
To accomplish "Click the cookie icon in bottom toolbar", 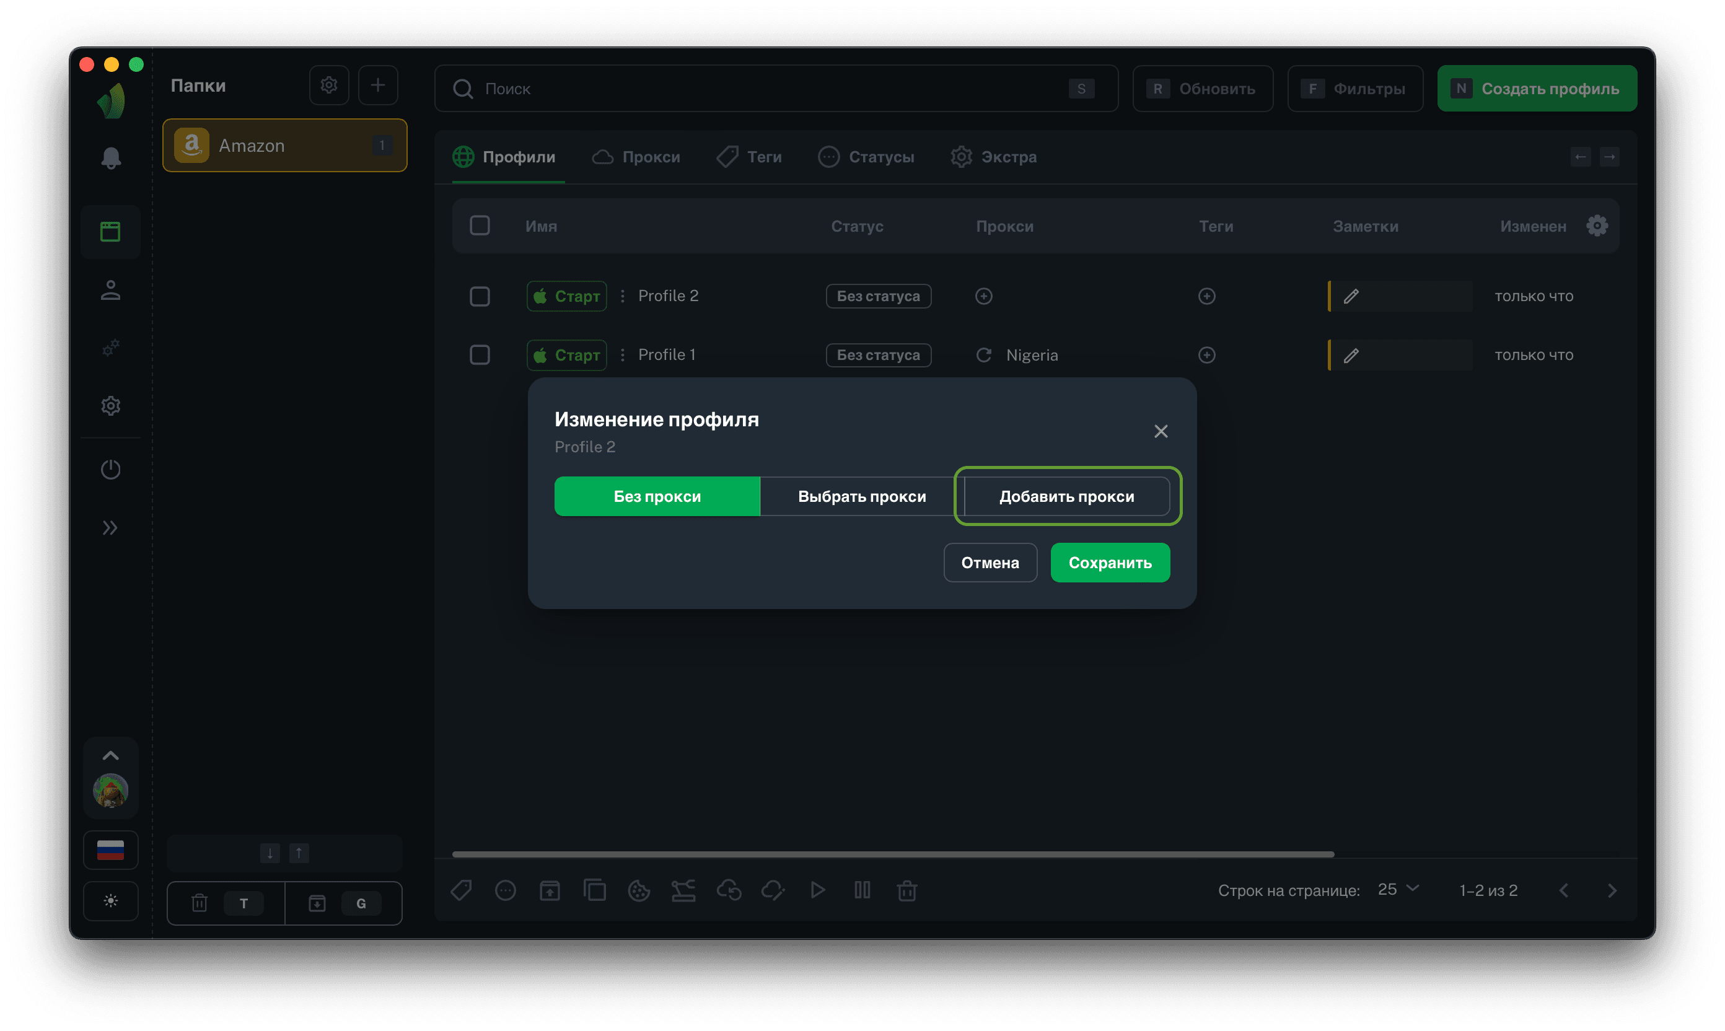I will (x=638, y=890).
